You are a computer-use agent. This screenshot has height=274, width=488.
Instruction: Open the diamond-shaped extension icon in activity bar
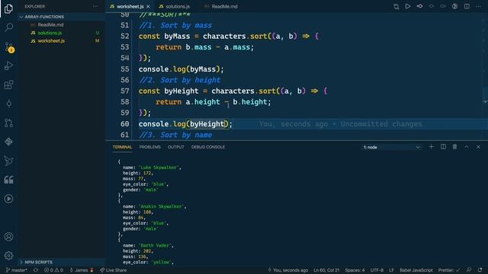[x=8, y=142]
